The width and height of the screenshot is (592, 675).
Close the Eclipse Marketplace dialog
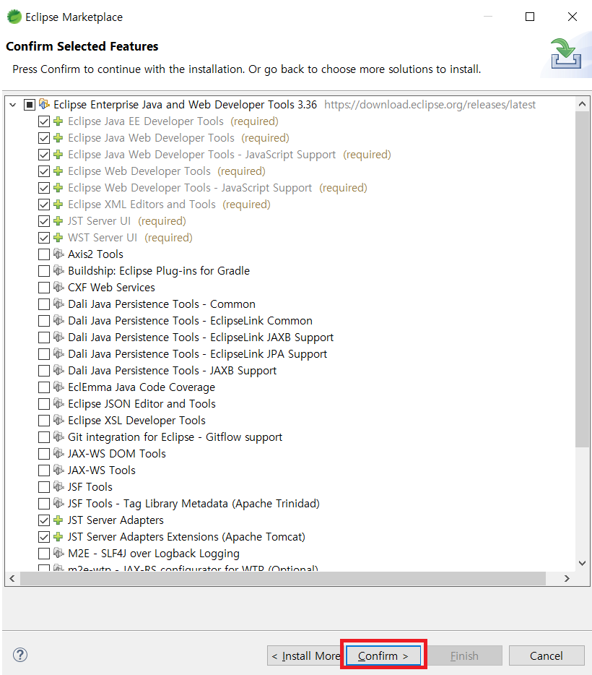pos(573,17)
